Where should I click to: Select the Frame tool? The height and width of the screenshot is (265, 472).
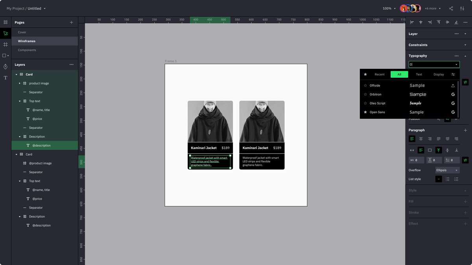click(x=6, y=44)
